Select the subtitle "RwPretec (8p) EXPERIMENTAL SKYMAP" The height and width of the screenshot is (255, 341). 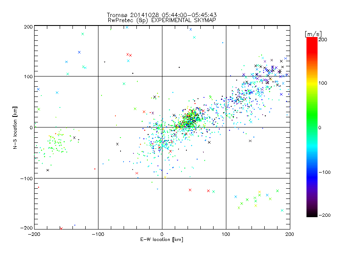pos(162,20)
